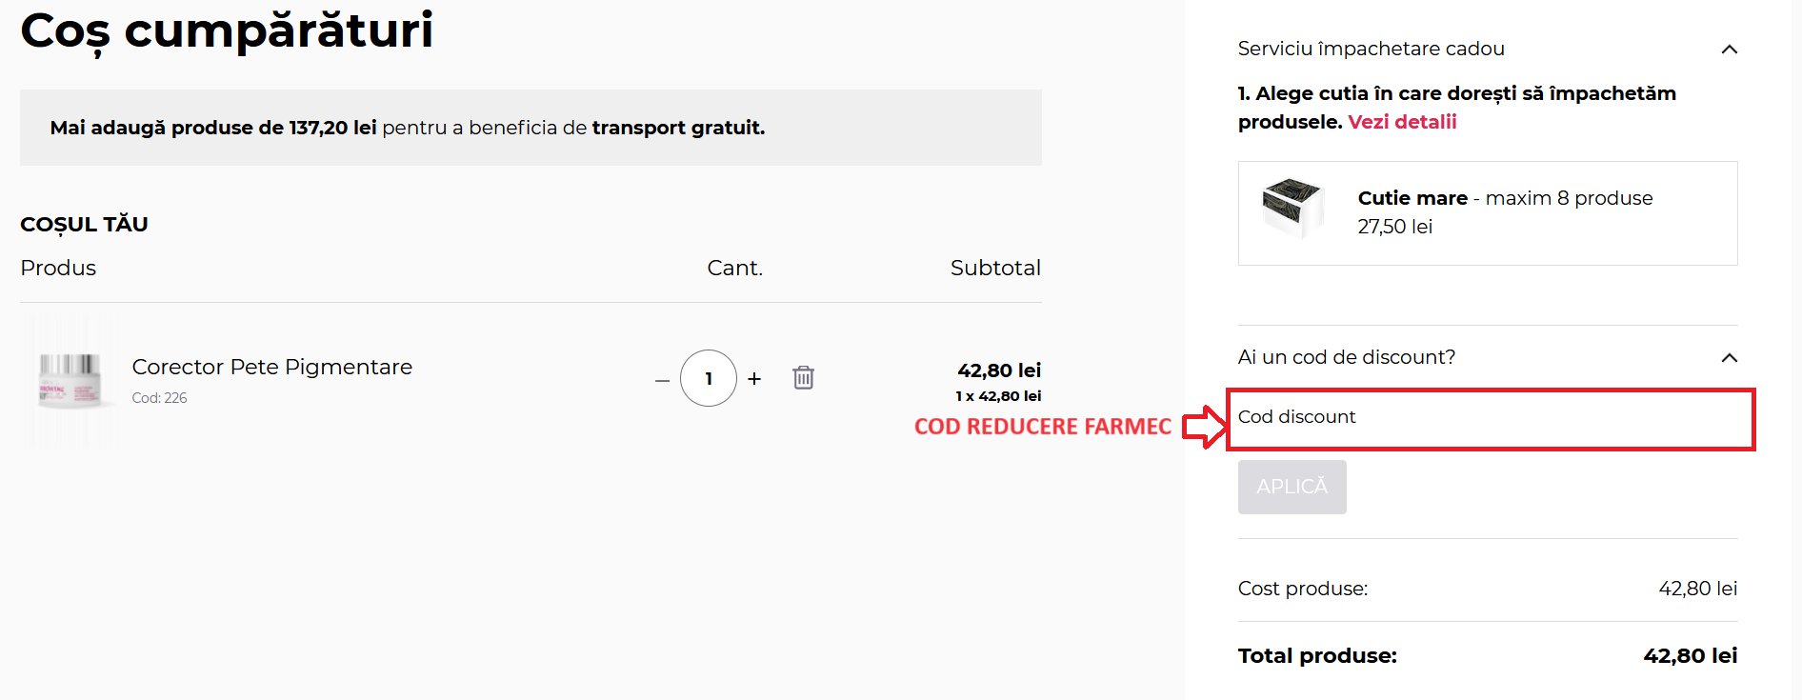This screenshot has height=700, width=1802.
Task: Open the Corector Pete Pigmentare product name
Action: (x=272, y=367)
